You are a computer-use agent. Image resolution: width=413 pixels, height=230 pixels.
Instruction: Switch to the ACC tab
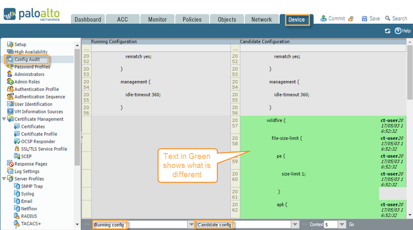[122, 19]
